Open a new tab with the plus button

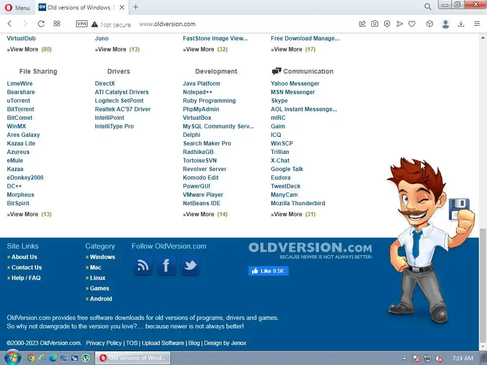coord(136,7)
